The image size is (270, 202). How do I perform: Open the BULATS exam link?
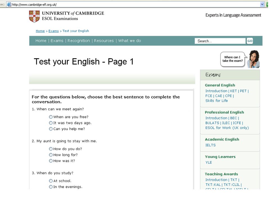(212, 123)
